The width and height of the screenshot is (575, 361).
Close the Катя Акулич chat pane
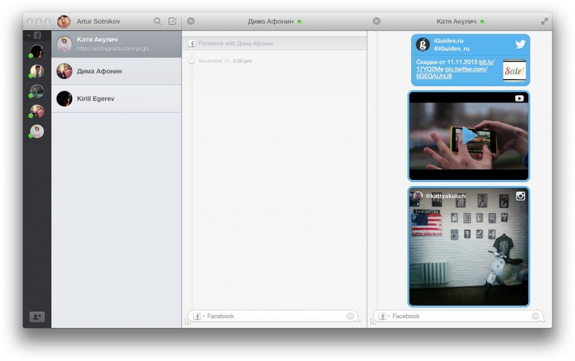[376, 21]
